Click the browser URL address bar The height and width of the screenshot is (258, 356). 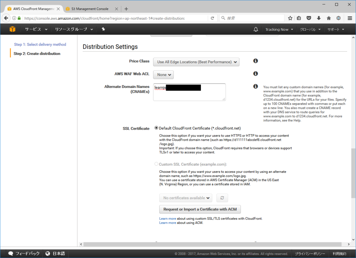115,18
